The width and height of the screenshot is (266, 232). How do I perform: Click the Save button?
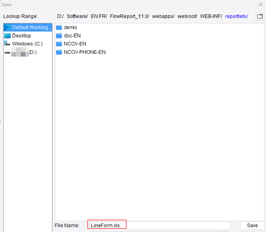pyautogui.click(x=252, y=225)
